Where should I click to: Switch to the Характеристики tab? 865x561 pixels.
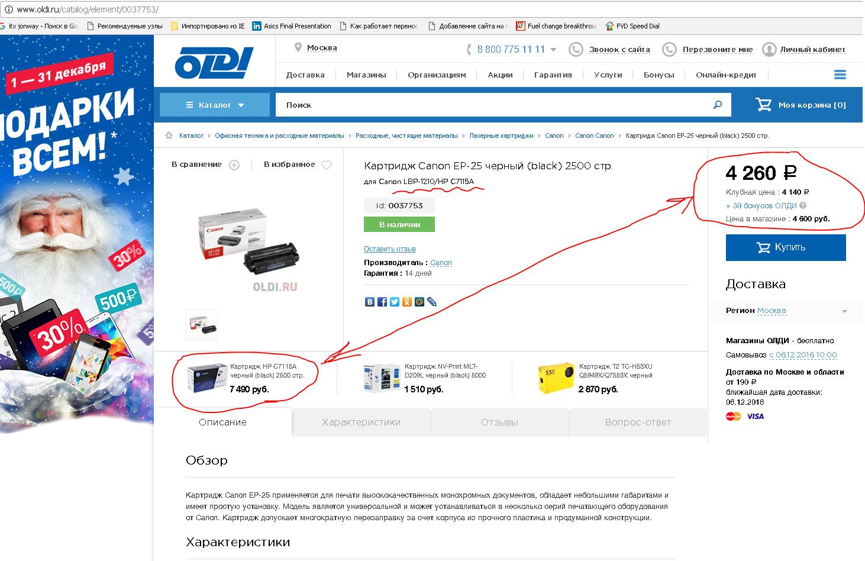[362, 423]
